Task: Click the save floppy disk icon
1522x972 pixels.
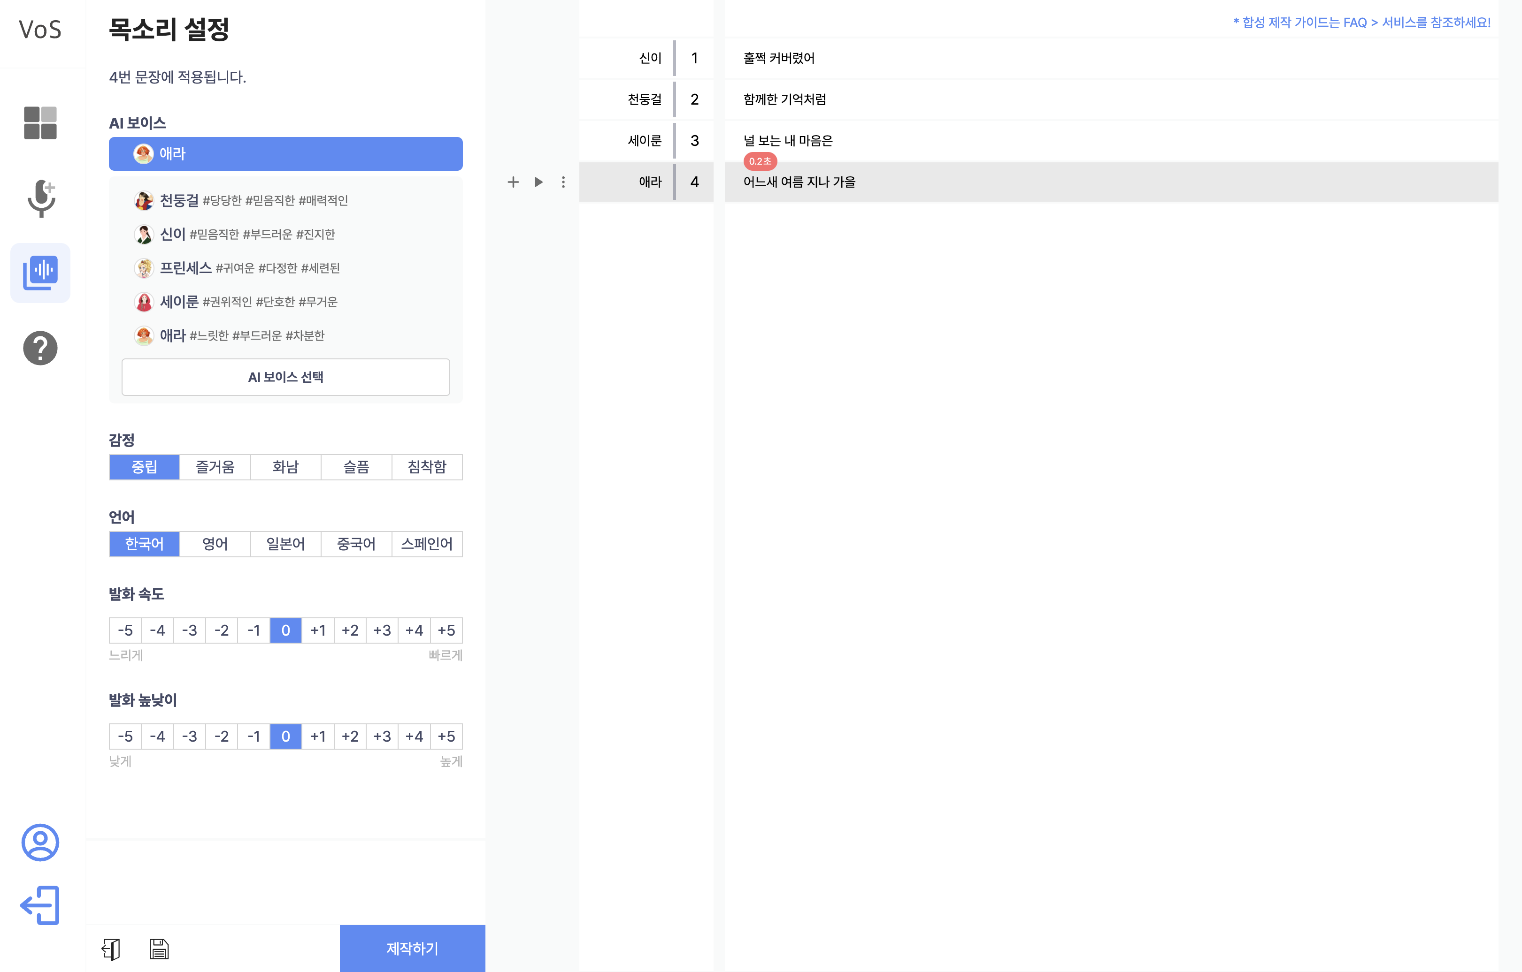Action: (x=159, y=949)
